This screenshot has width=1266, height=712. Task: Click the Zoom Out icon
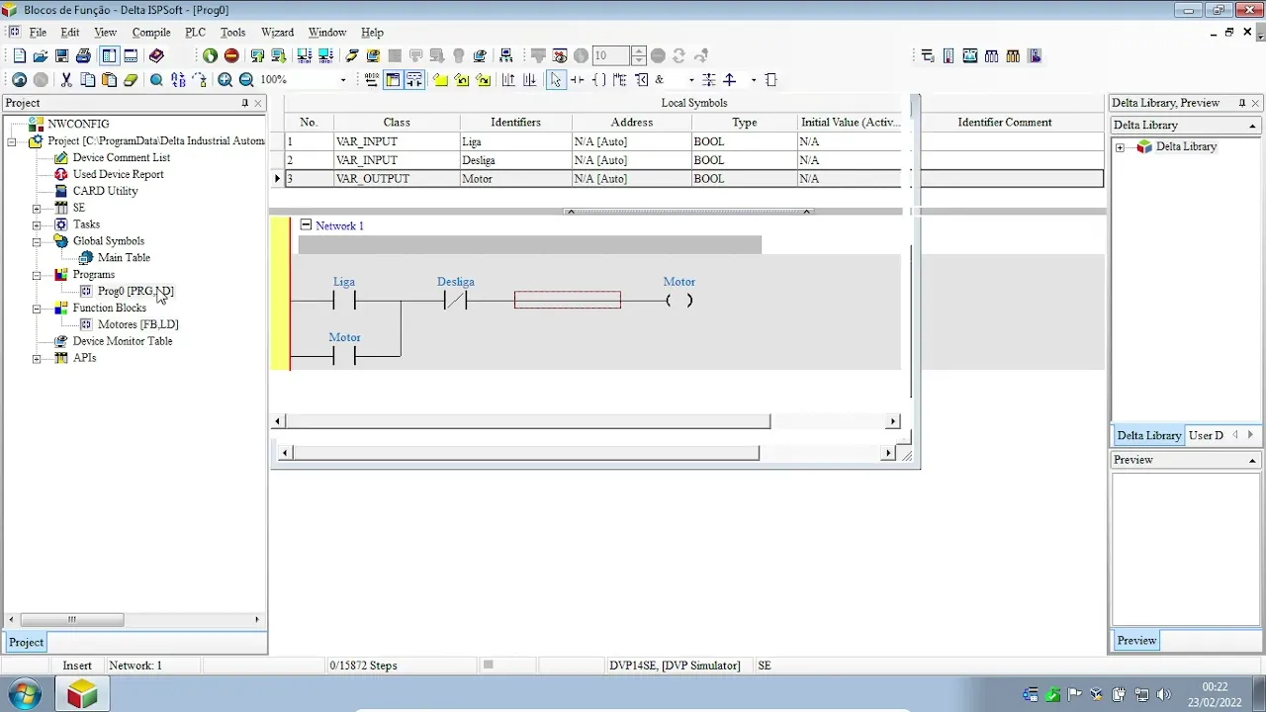pos(246,80)
